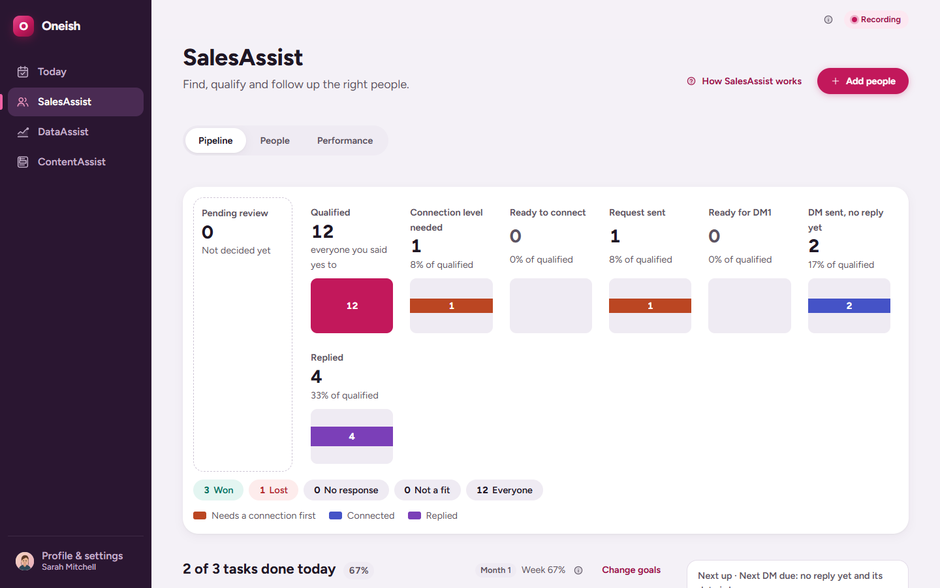
Task: Click the Qualified stage heading
Action: pyautogui.click(x=330, y=212)
